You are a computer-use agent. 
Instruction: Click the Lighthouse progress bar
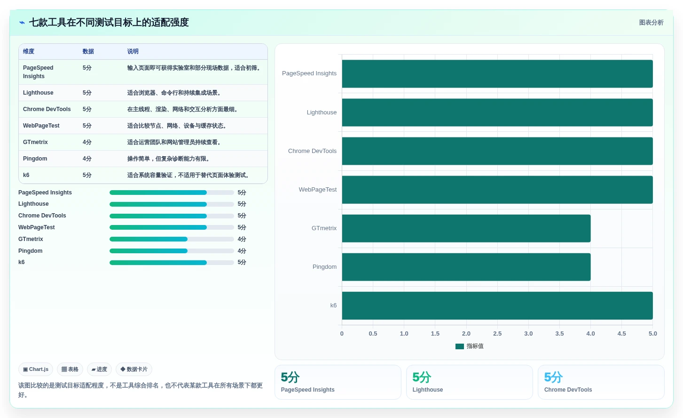tap(172, 204)
